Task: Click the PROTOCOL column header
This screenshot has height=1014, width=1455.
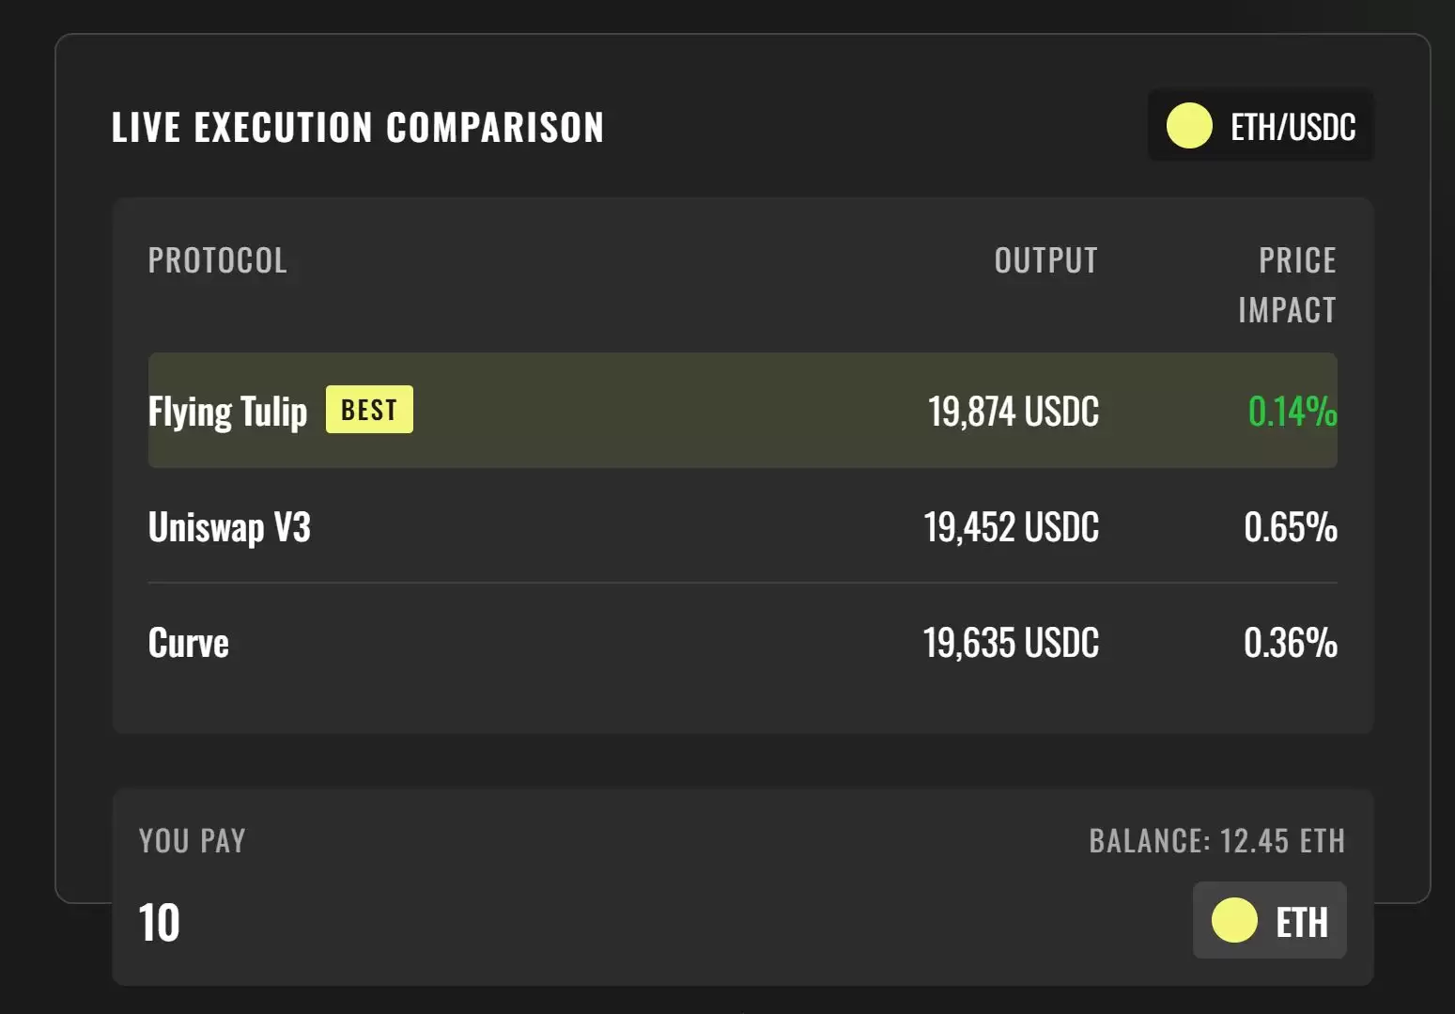Action: coord(217,260)
